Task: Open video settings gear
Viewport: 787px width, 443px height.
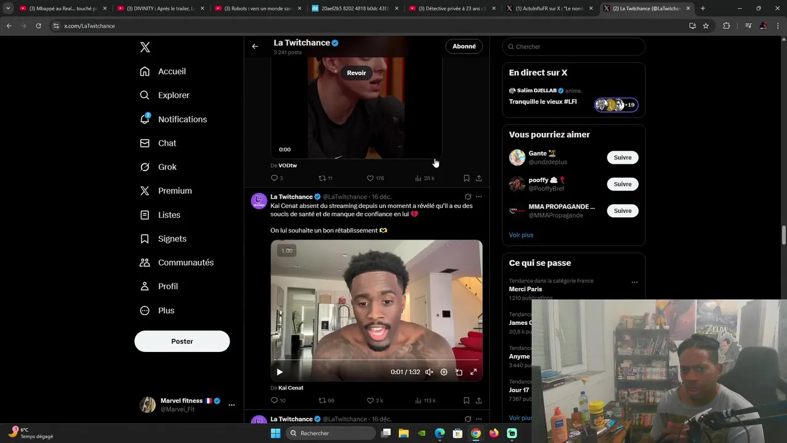Action: 444,372
